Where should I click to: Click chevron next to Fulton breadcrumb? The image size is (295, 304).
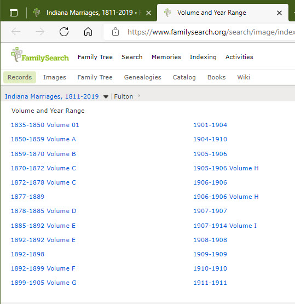(139, 96)
